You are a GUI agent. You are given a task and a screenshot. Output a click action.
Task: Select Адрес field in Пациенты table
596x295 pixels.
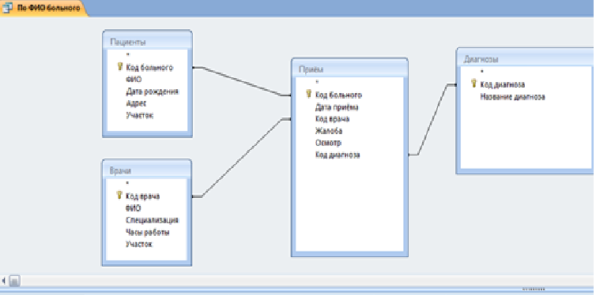[x=136, y=103]
